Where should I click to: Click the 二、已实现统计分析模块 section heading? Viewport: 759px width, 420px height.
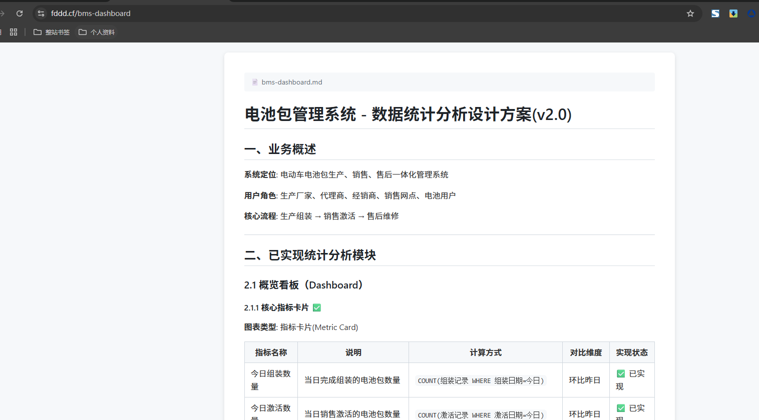[310, 255]
